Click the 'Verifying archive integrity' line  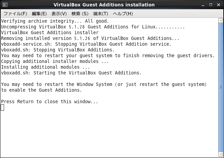(55, 21)
